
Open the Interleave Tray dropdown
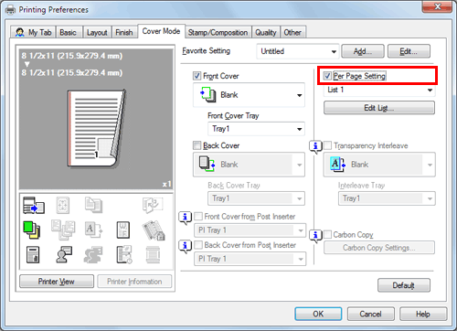[387, 198]
